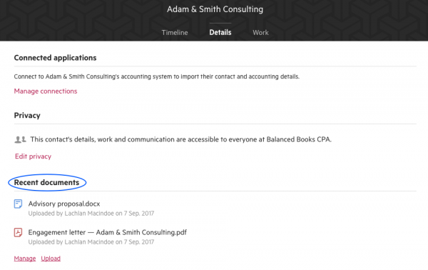Image resolution: width=428 pixels, height=270 pixels.
Task: Open the docx file icon for Advisory proposal
Action: 18,204
